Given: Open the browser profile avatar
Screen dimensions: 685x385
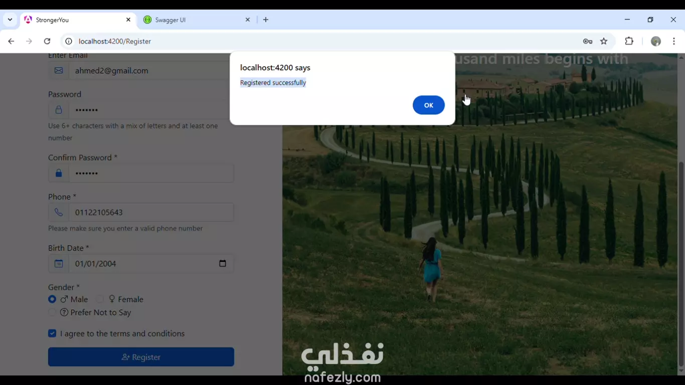Looking at the screenshot, I should click(656, 41).
